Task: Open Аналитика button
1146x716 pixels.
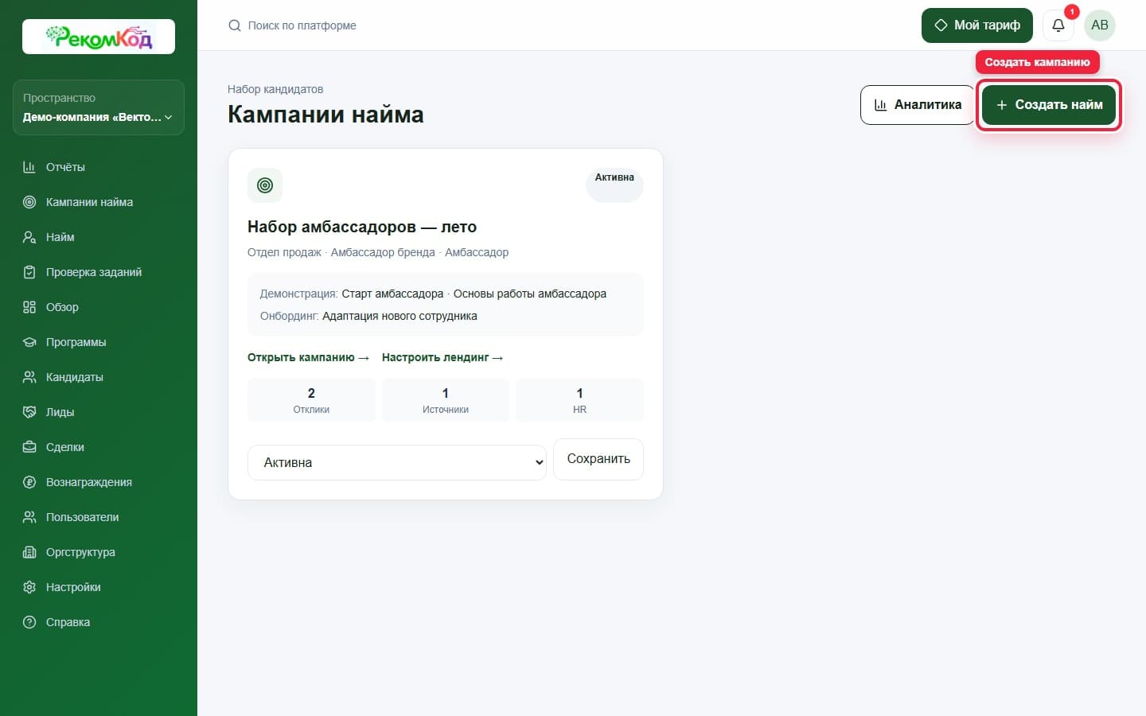Action: (918, 105)
